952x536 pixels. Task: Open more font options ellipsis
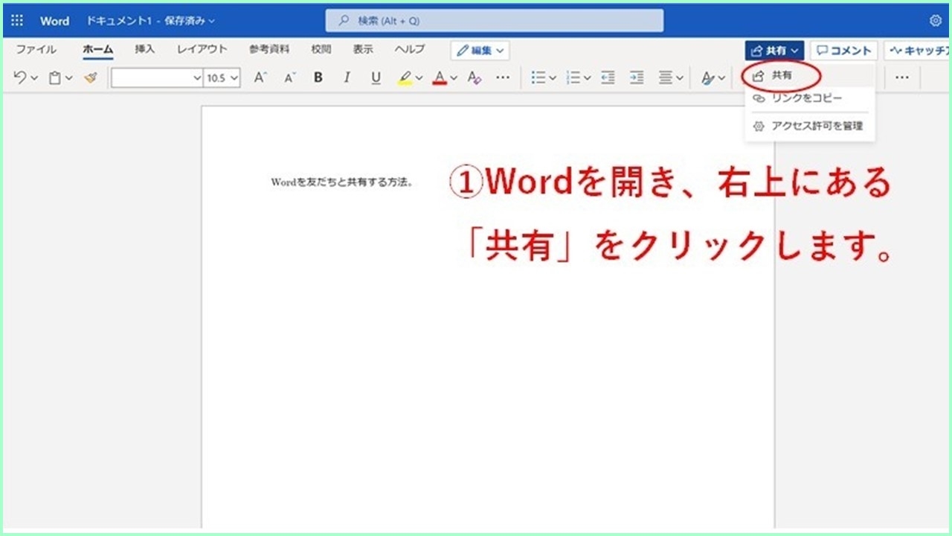(x=503, y=77)
